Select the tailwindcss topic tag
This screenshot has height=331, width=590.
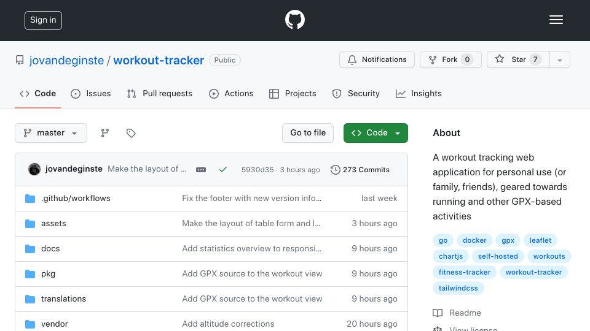(x=458, y=288)
